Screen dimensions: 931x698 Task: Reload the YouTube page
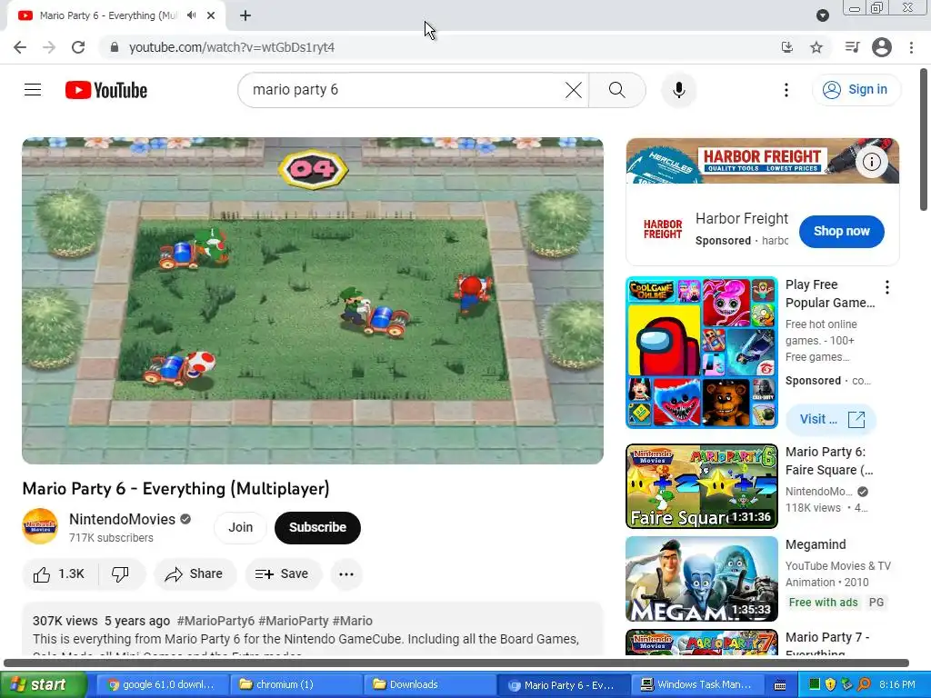[78, 47]
